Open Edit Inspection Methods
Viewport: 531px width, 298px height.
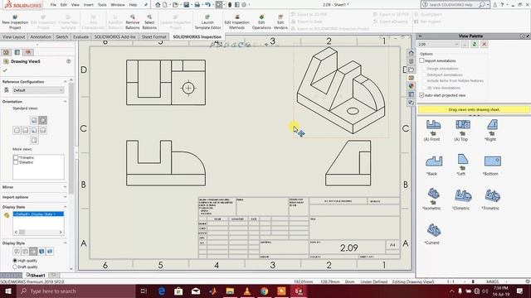point(236,22)
